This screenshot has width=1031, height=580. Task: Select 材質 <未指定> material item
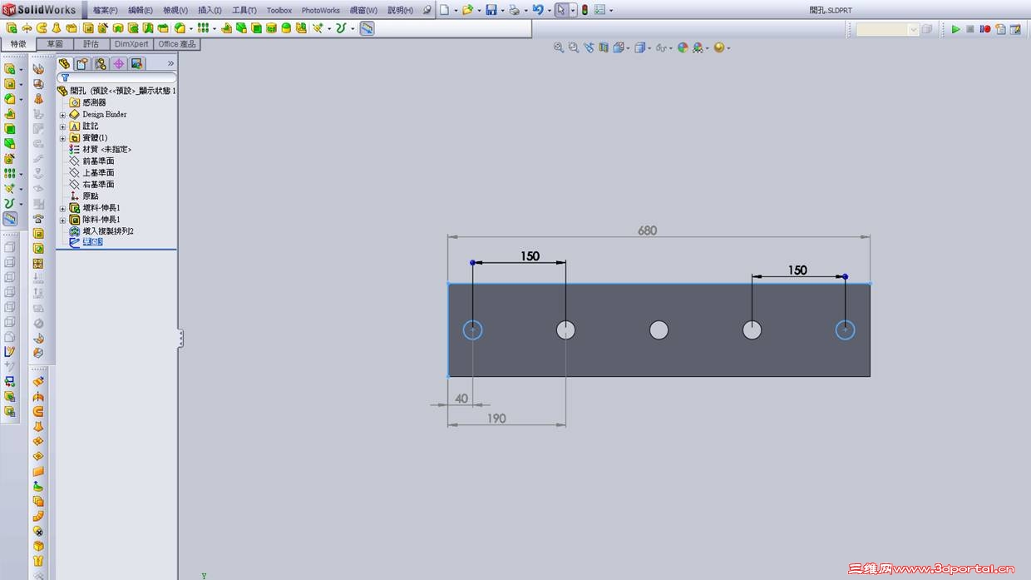point(106,149)
